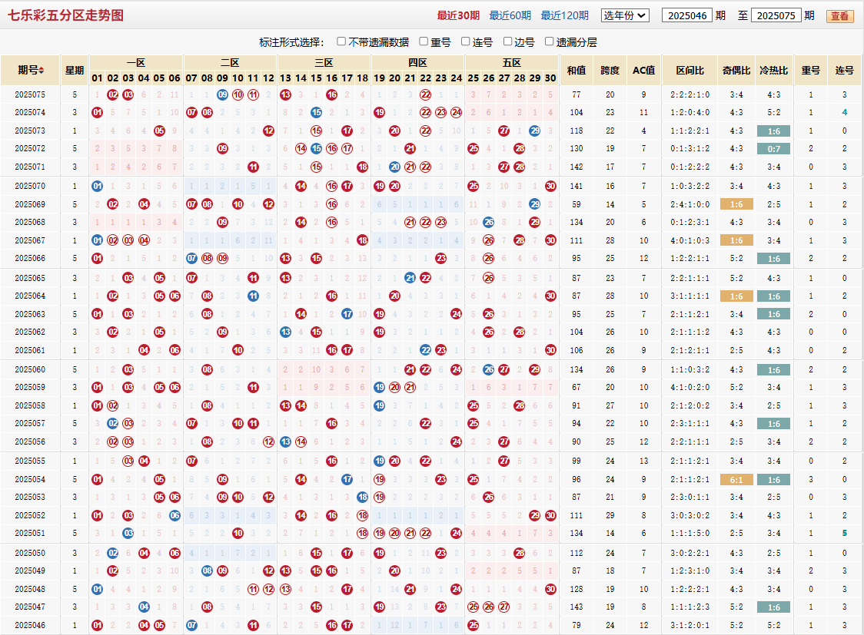Click blue ball 13 in row 2025062

coord(285,332)
